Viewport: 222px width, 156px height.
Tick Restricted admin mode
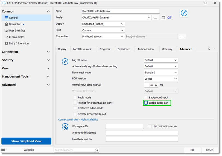pos(75,108)
